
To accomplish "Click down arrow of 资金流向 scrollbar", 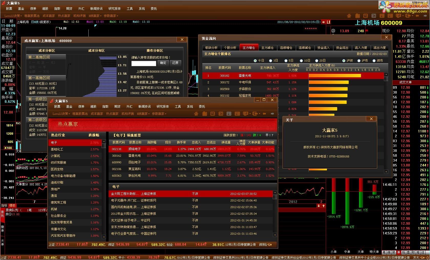I will 386,172.
